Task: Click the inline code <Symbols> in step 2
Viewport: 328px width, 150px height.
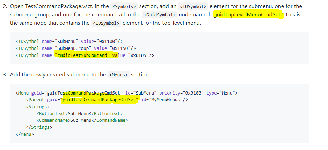Action: pos(124,7)
